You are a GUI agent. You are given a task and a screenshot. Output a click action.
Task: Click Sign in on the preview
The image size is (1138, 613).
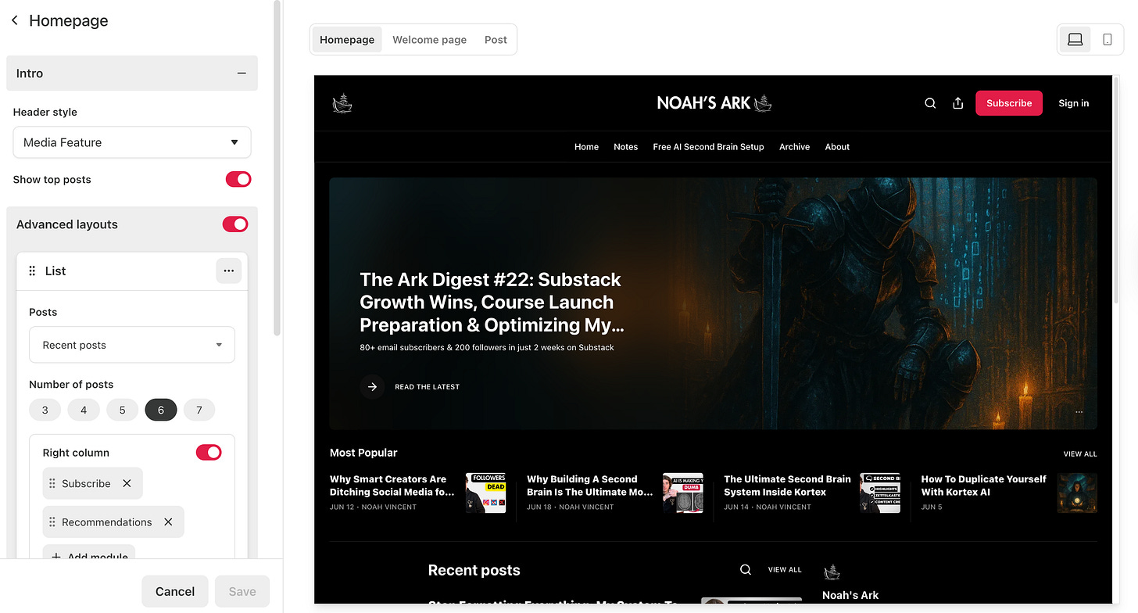click(1074, 103)
